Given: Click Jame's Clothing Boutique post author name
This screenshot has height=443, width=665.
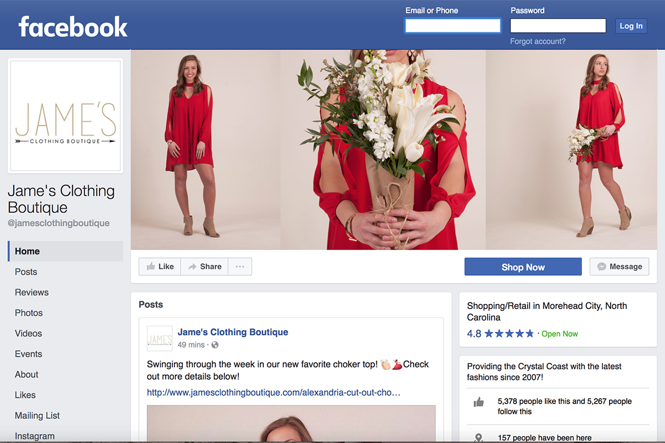Looking at the screenshot, I should [x=233, y=332].
